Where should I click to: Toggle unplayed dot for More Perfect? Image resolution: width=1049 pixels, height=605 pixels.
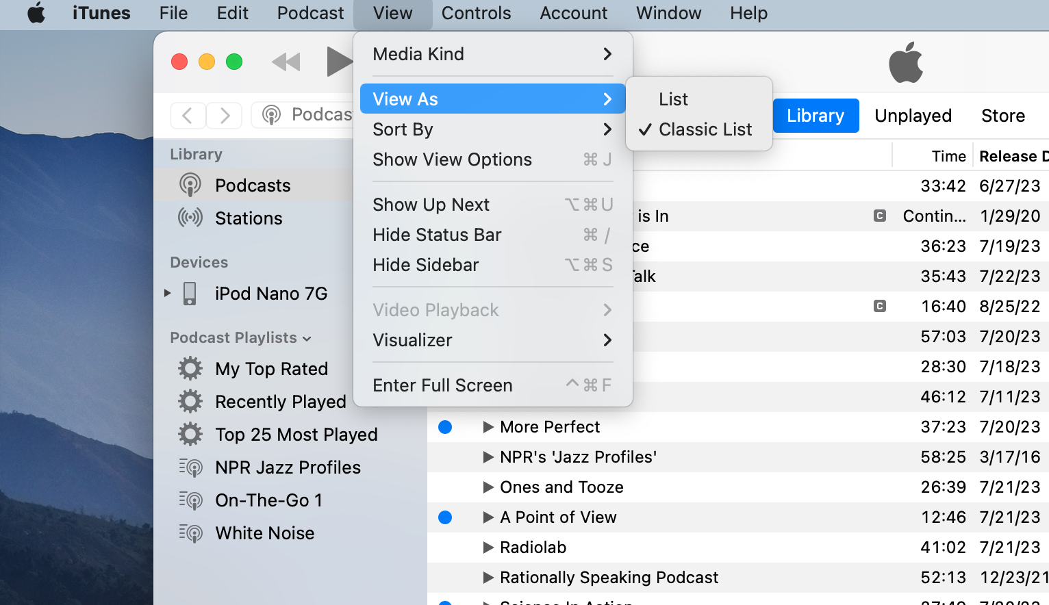coord(445,427)
